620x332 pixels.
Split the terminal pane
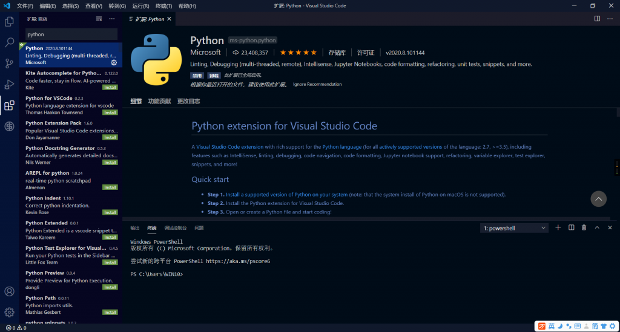tap(571, 227)
